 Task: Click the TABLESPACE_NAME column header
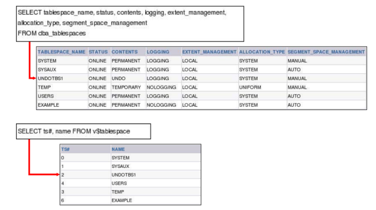tap(61, 52)
